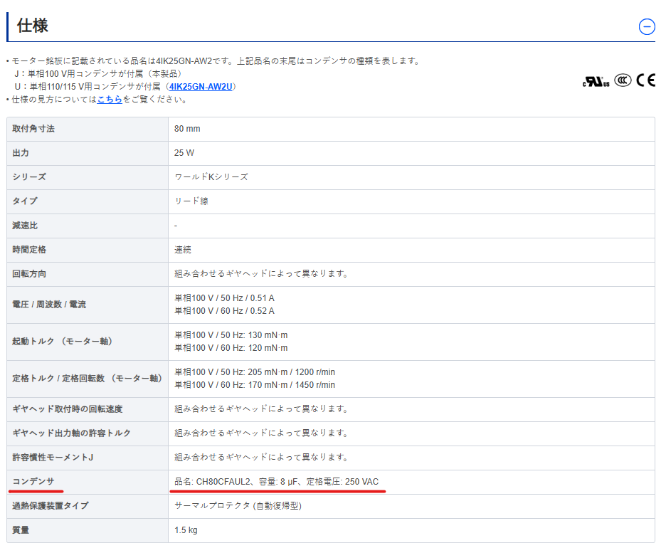Select the J：単相100 V用コンデンサ note
Image resolution: width=666 pixels, height=548 pixels.
(98, 74)
